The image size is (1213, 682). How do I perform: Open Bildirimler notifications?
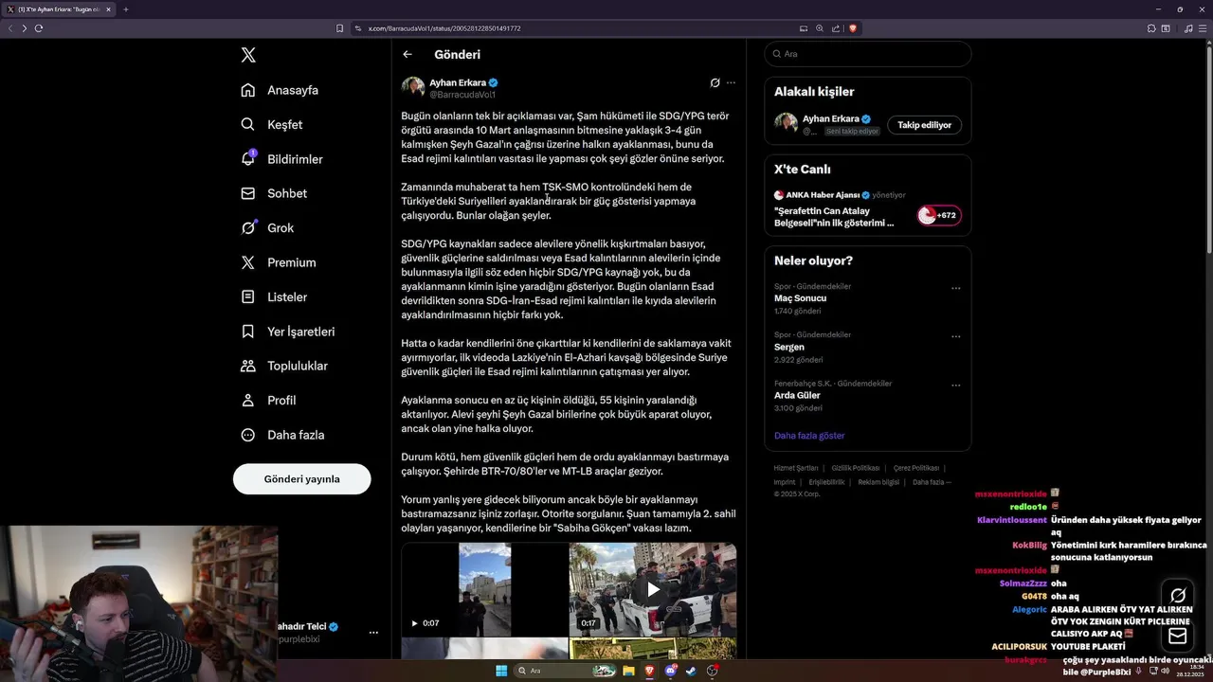pyautogui.click(x=281, y=159)
